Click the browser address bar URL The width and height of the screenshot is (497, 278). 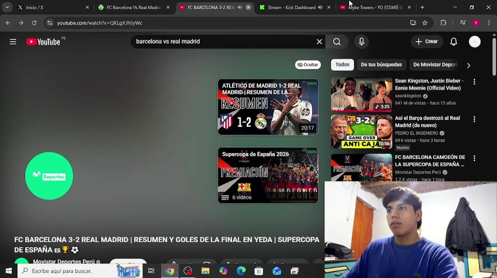(x=99, y=23)
